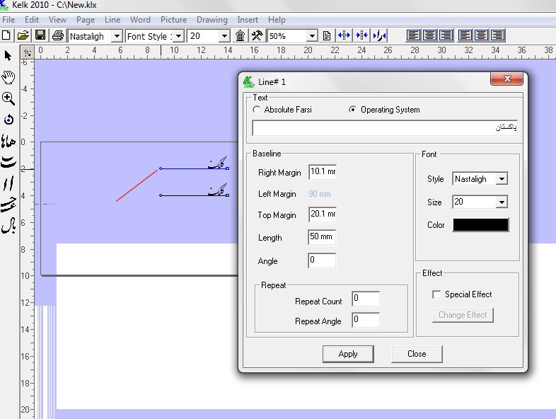The width and height of the screenshot is (556, 419).
Task: Open the toolbar font size dropdown
Action: point(224,36)
